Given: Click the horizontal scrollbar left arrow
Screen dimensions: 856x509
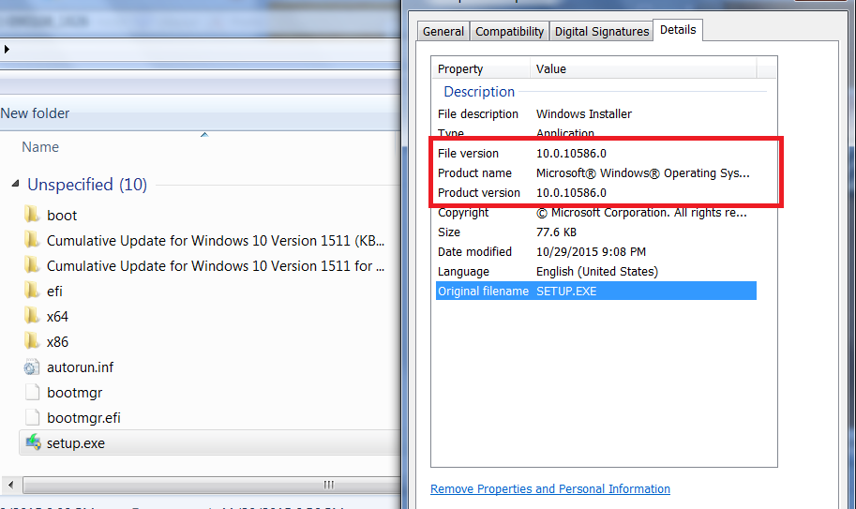Looking at the screenshot, I should tap(11, 485).
